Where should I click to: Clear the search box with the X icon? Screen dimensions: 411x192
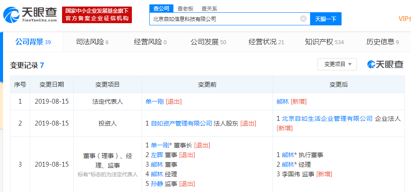[303, 19]
